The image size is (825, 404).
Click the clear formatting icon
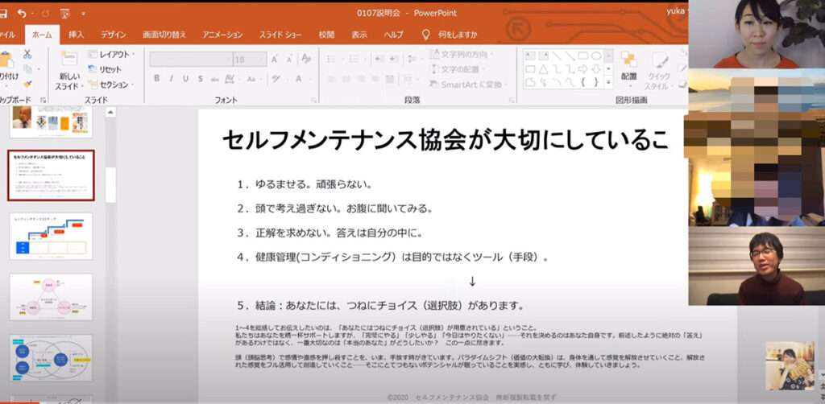pyautogui.click(x=307, y=60)
